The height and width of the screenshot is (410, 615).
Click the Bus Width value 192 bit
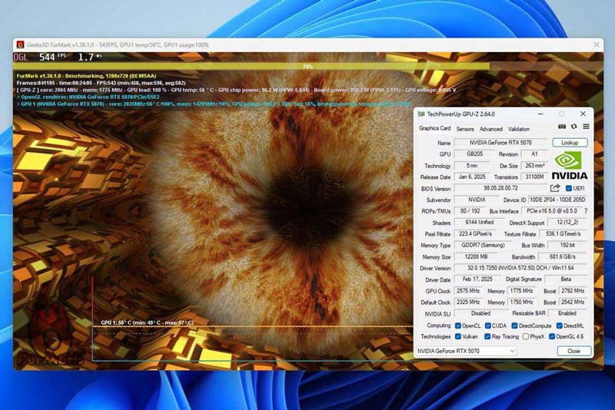click(x=567, y=245)
